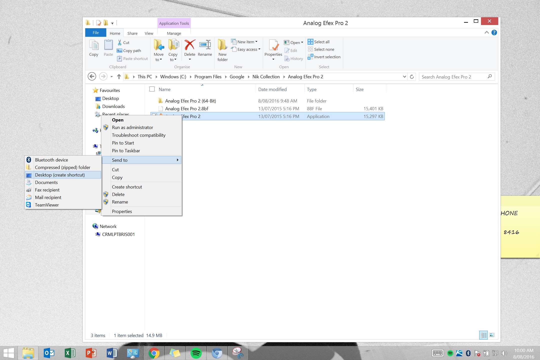
Task: Click Program Files in breadcrumb path
Action: pos(208,76)
